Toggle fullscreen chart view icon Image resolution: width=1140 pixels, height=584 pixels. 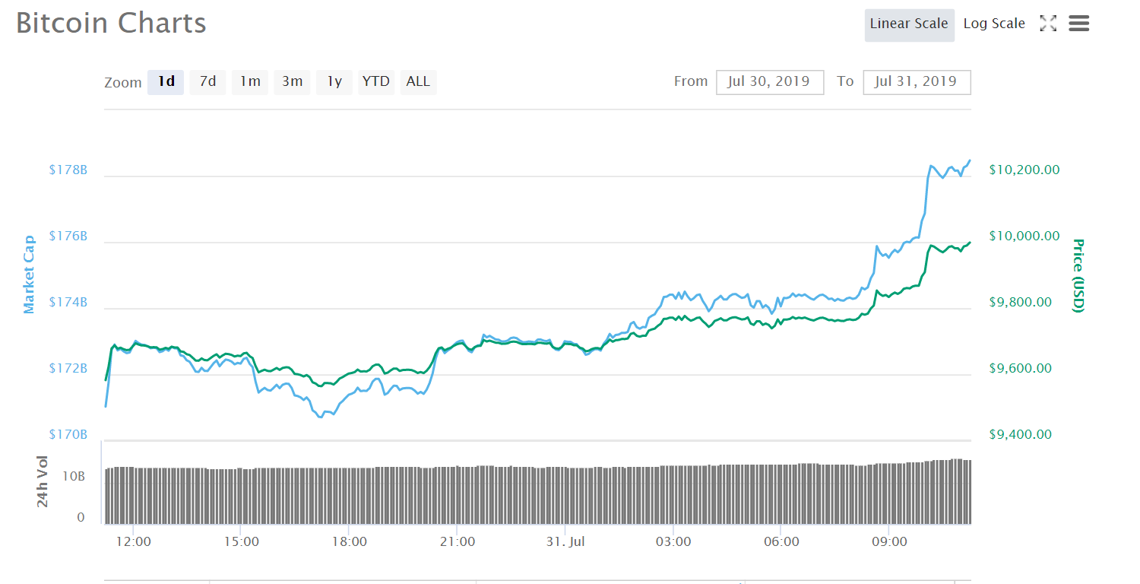click(x=1048, y=24)
